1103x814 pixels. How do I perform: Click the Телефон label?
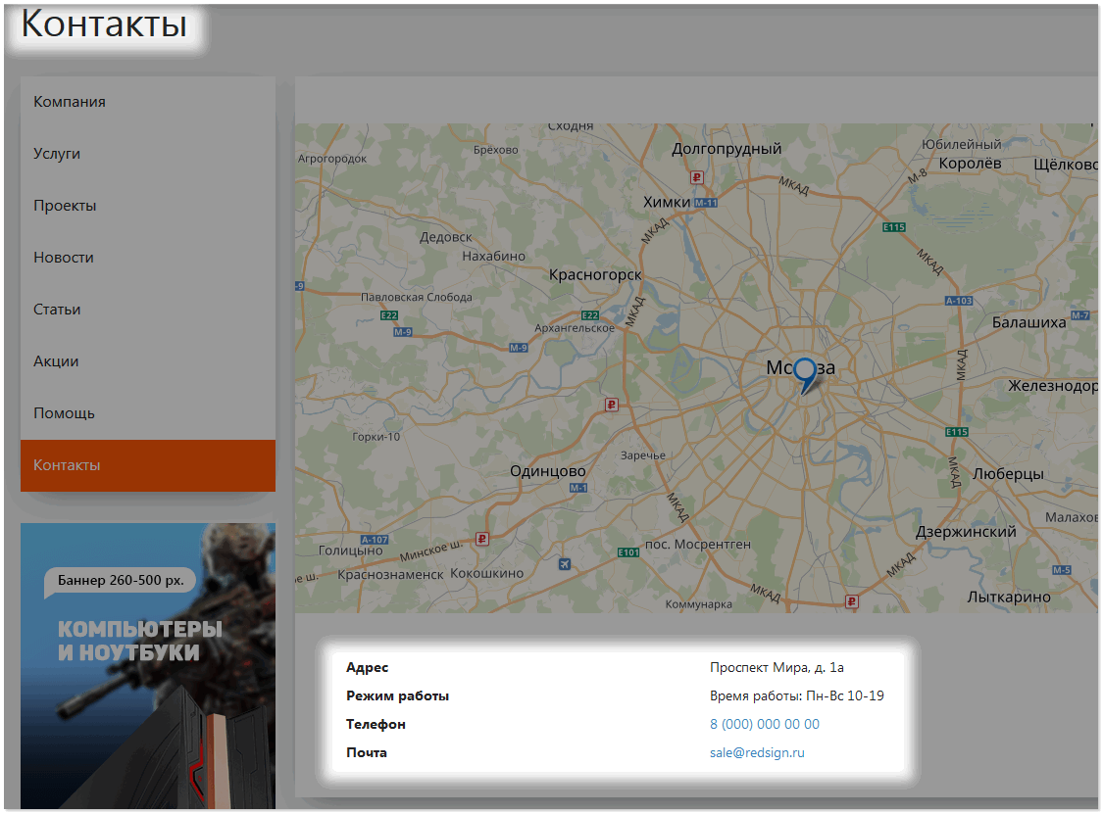[376, 725]
